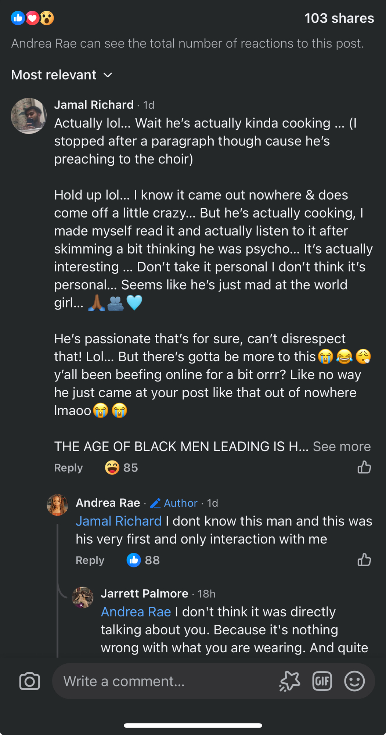This screenshot has width=386, height=735.
Task: Tap Jamal Richard mention link in reply
Action: pyautogui.click(x=119, y=521)
